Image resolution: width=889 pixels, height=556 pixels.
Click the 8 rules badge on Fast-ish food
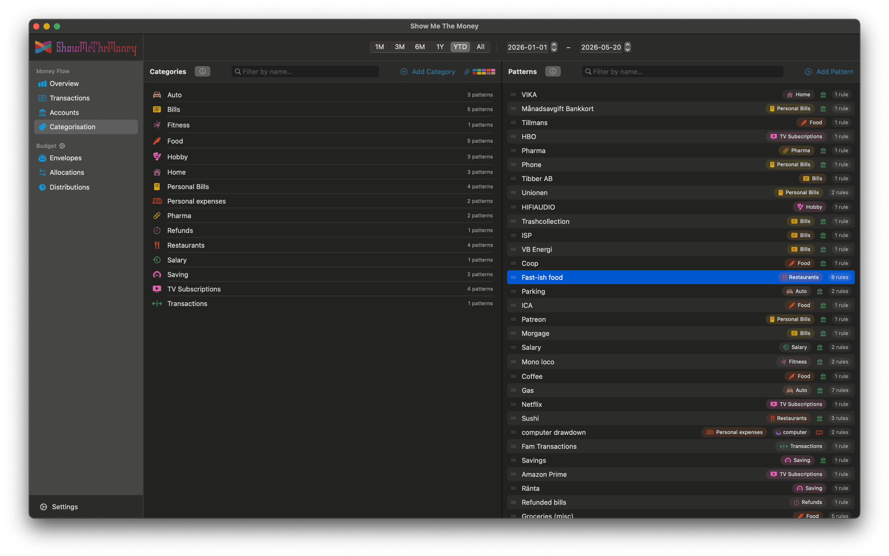click(x=839, y=277)
